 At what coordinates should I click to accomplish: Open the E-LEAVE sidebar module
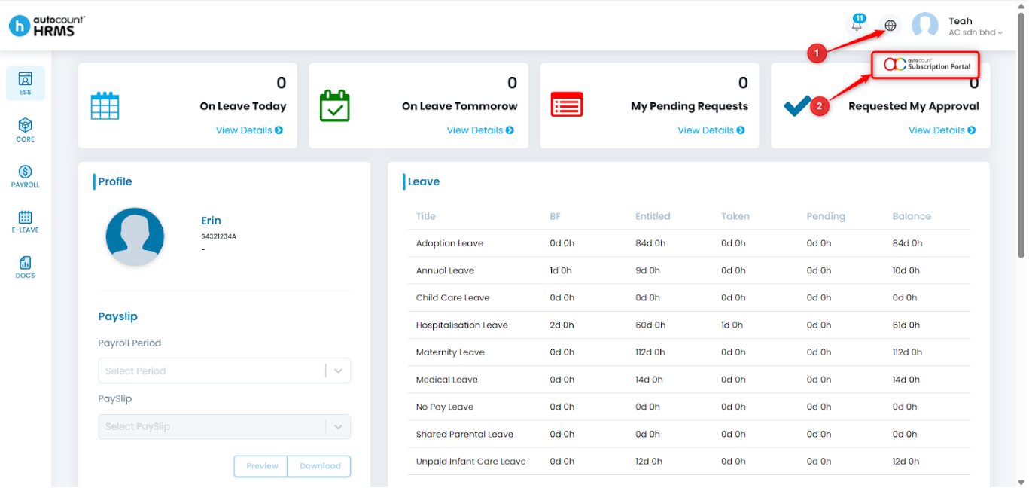point(26,221)
